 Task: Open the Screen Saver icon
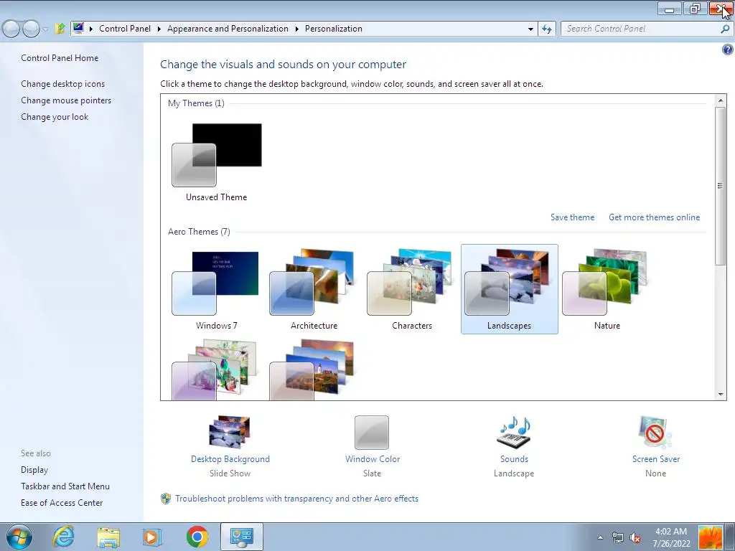(655, 432)
